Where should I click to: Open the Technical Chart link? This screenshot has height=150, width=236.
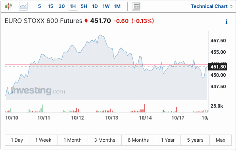[212, 6]
